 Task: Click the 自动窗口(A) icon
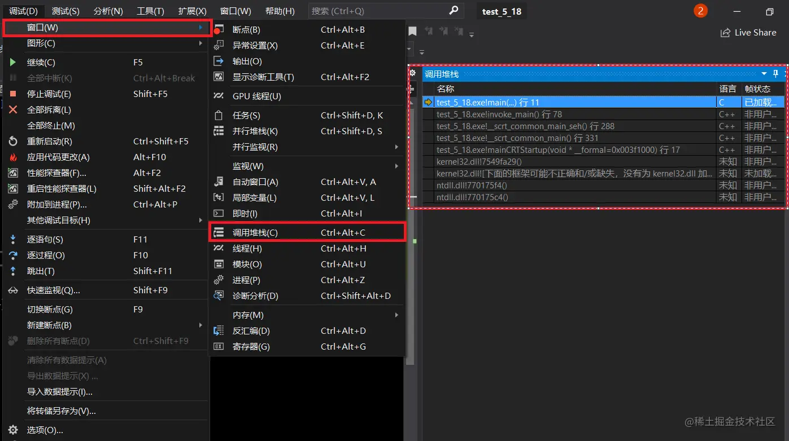[x=219, y=182]
